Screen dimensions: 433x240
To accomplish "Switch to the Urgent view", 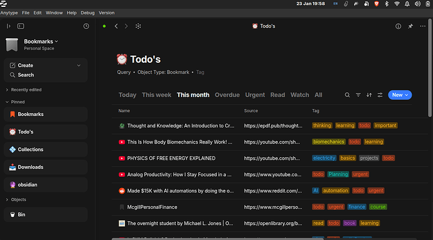I will [x=255, y=95].
